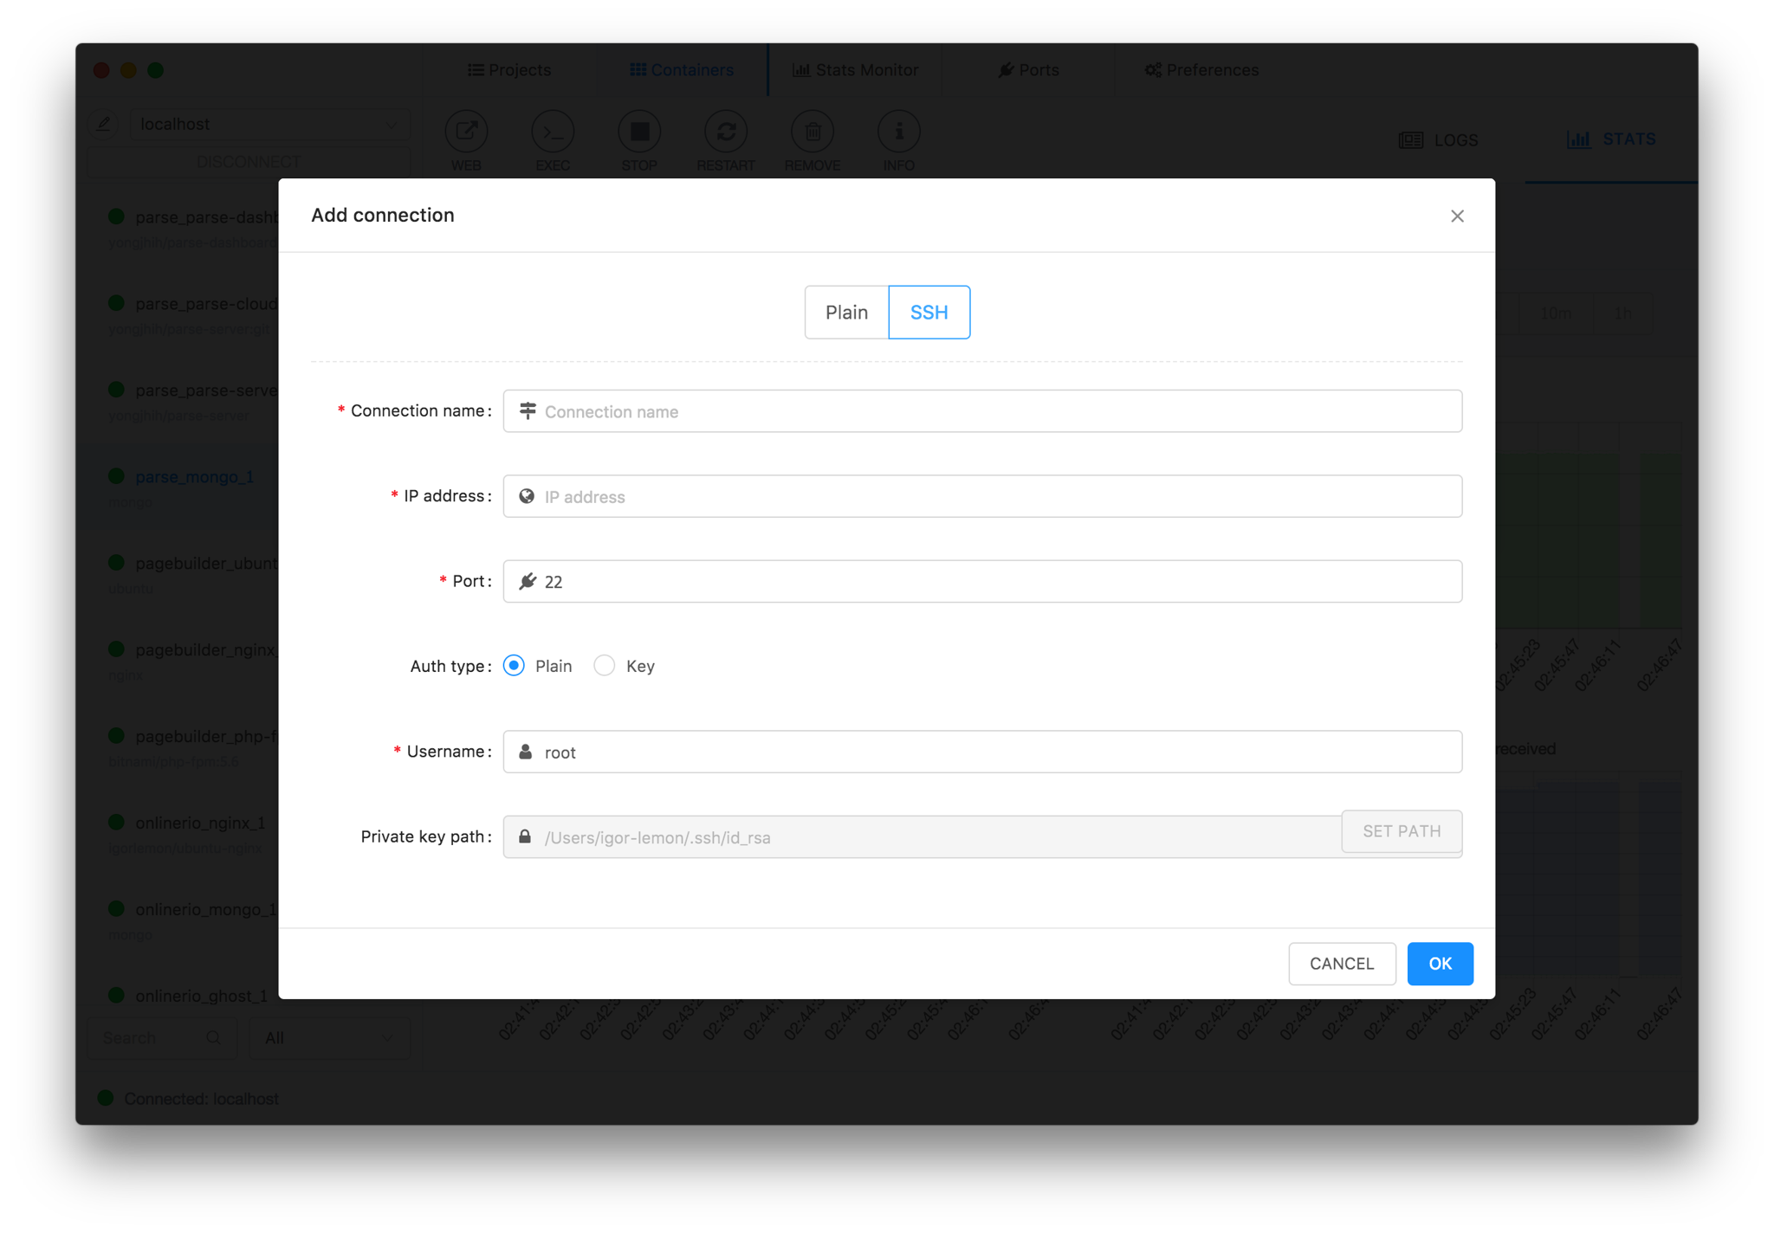This screenshot has height=1233, width=1774.
Task: Open the localhost connection dropdown
Action: click(269, 124)
